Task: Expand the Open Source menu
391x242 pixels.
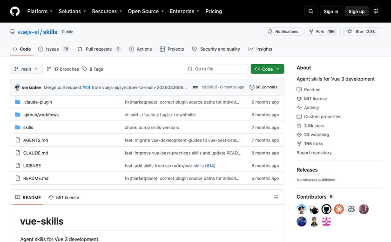Action: [x=146, y=11]
